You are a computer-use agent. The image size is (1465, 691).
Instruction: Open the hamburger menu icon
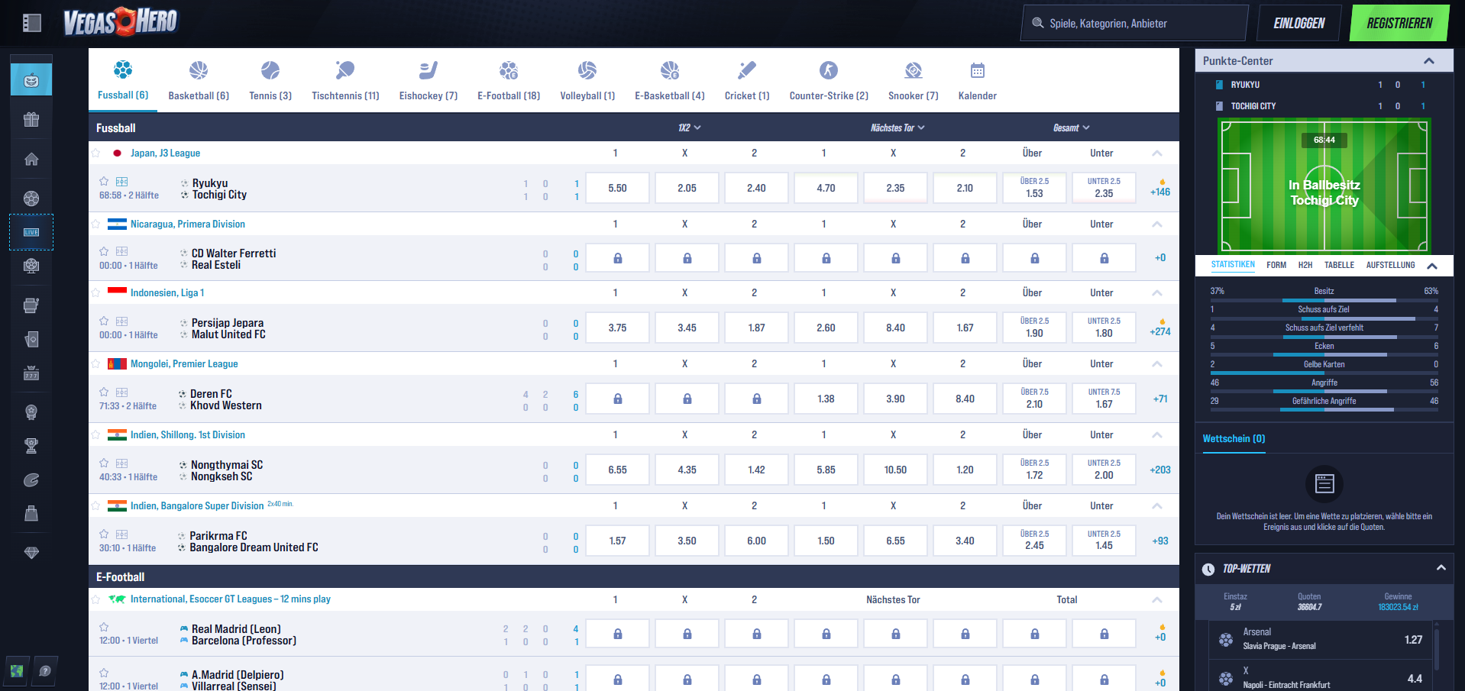(x=31, y=23)
